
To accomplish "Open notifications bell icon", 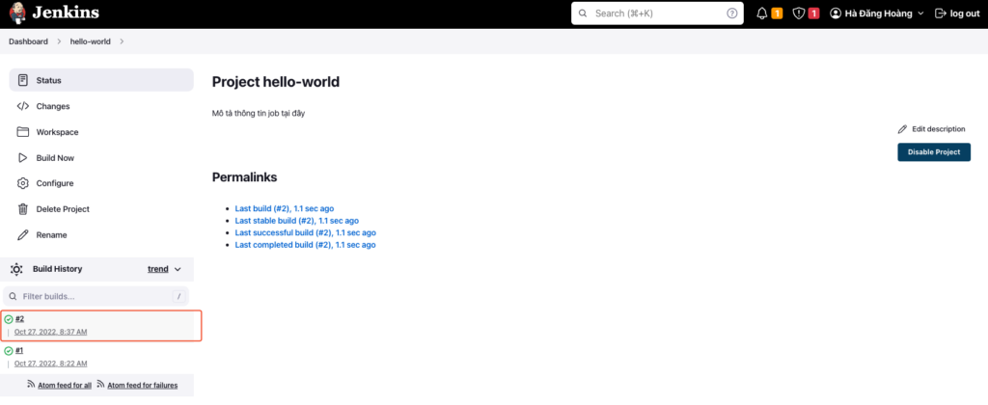I will [762, 13].
